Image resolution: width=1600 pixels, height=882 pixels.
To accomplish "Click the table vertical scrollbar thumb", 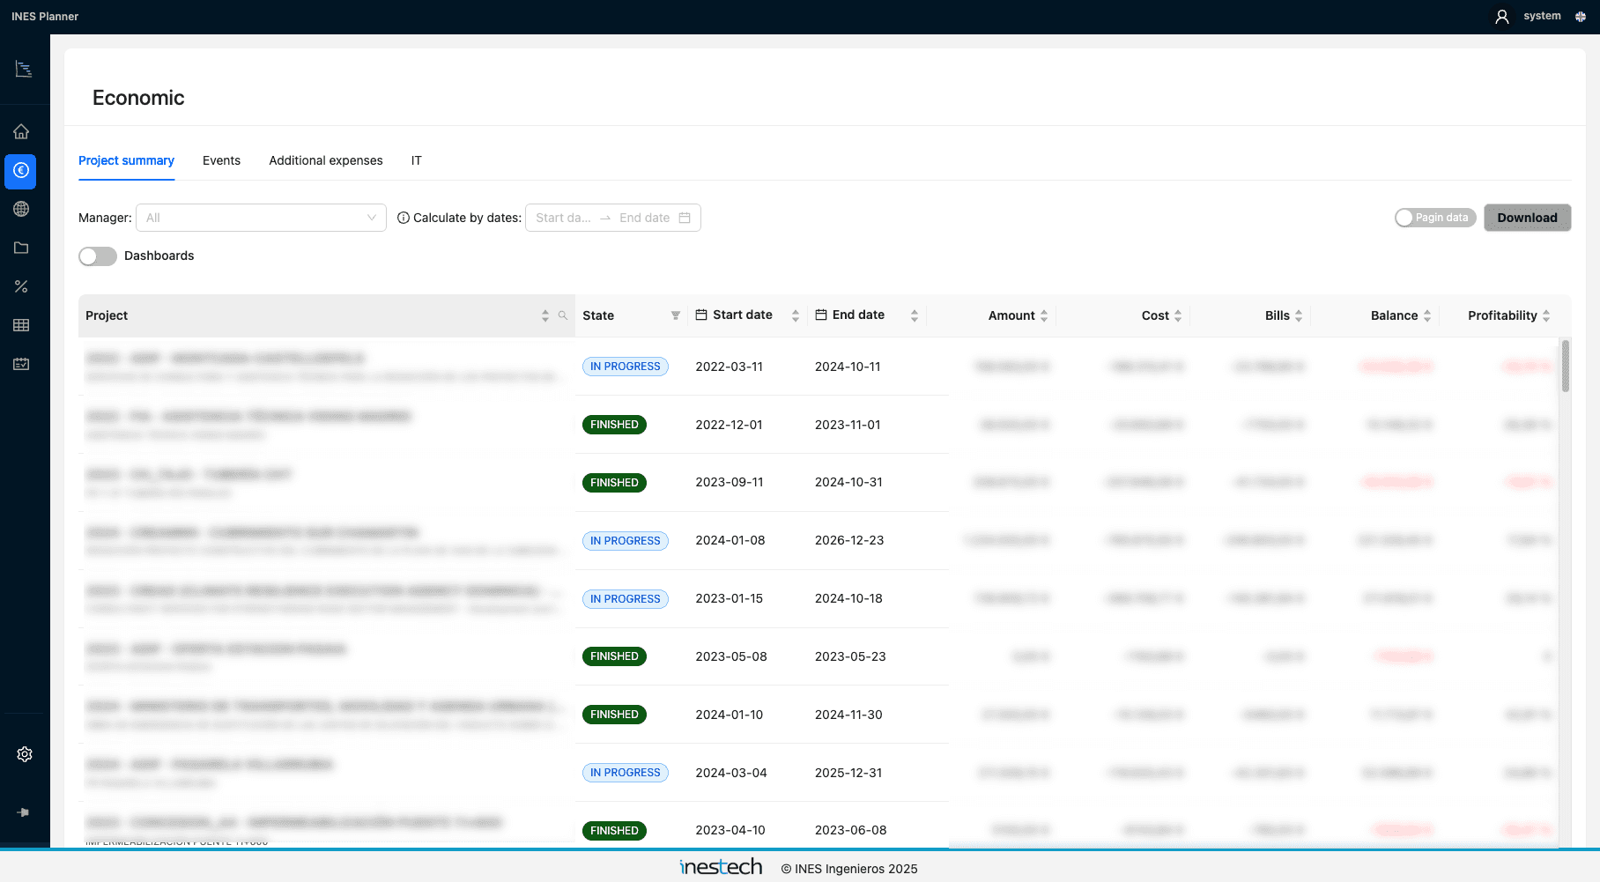I will [x=1565, y=366].
